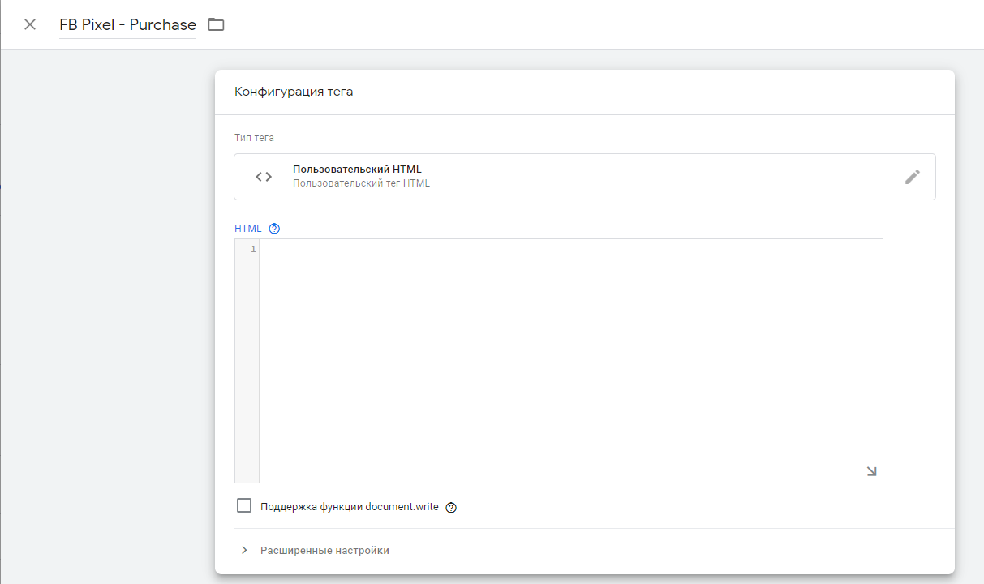The width and height of the screenshot is (984, 584).
Task: Click the empty gray area left of card
Action: click(x=105, y=324)
